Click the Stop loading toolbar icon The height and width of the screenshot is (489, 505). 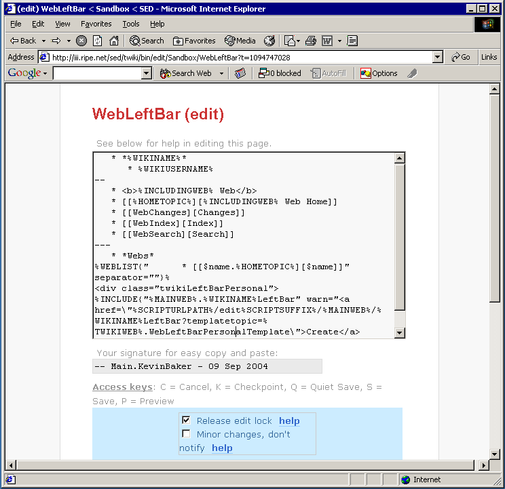pyautogui.click(x=81, y=41)
